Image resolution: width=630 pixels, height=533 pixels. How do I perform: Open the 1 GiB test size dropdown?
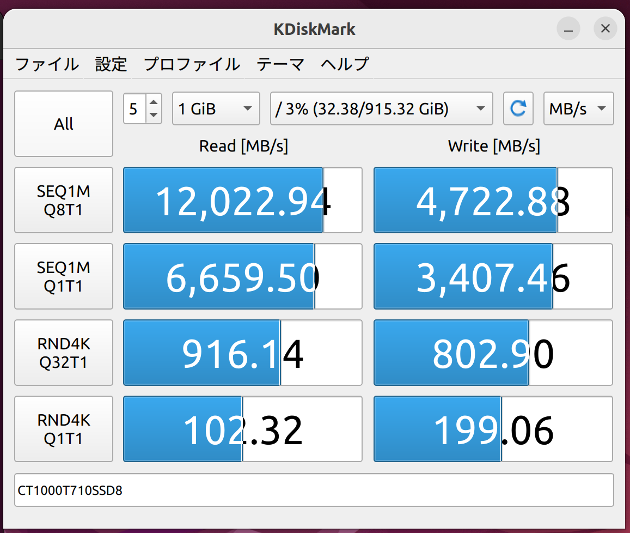[215, 108]
